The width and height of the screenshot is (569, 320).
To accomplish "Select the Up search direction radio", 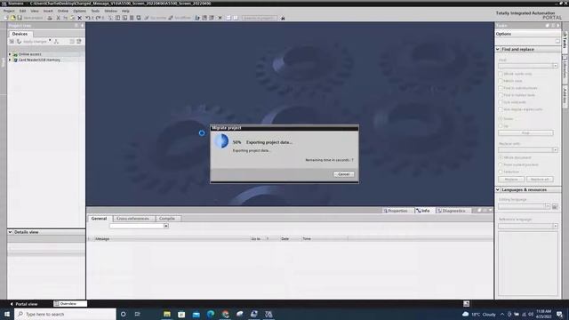I will pos(501,126).
